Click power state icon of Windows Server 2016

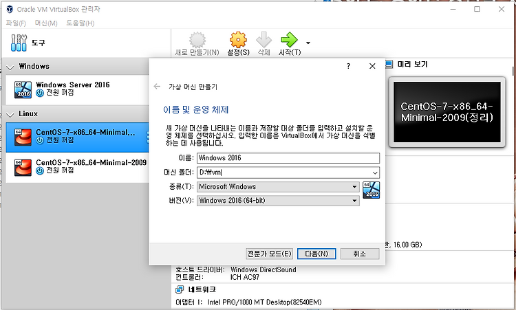(40, 93)
